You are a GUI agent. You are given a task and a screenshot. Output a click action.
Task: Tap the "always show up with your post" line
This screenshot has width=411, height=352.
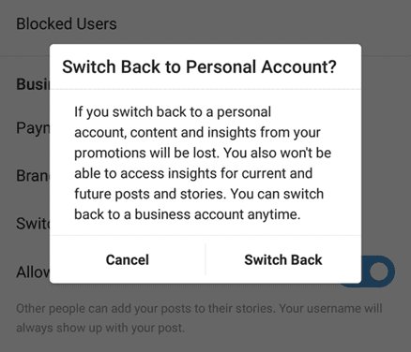coord(100,328)
